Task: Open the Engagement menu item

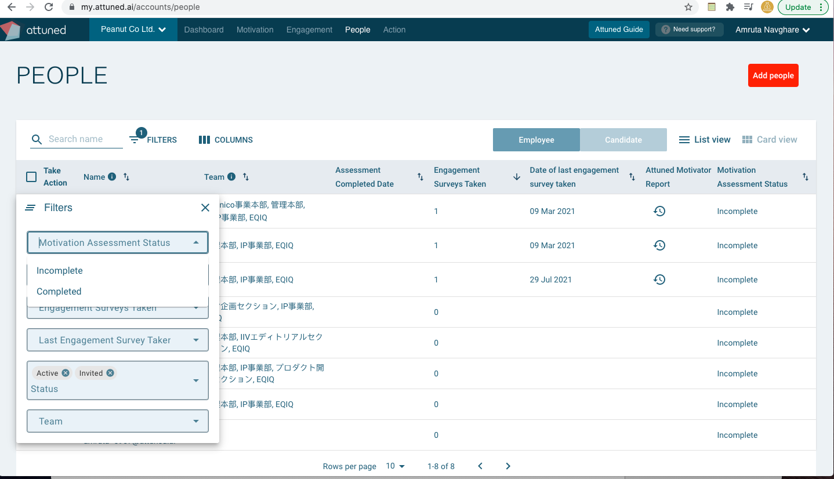Action: pyautogui.click(x=309, y=30)
